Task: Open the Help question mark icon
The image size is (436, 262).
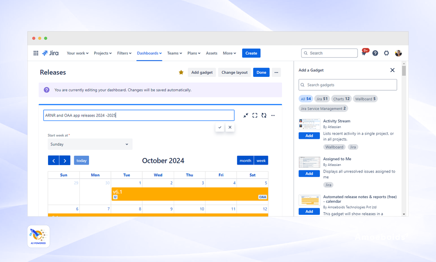Action: tap(375, 53)
